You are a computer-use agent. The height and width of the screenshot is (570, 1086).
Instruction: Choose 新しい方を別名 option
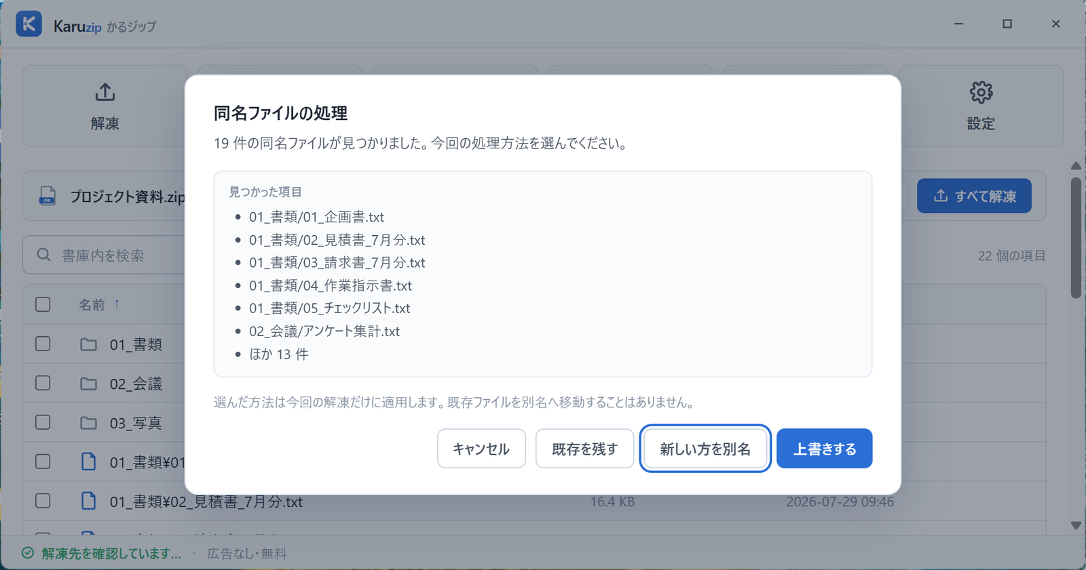tap(705, 449)
